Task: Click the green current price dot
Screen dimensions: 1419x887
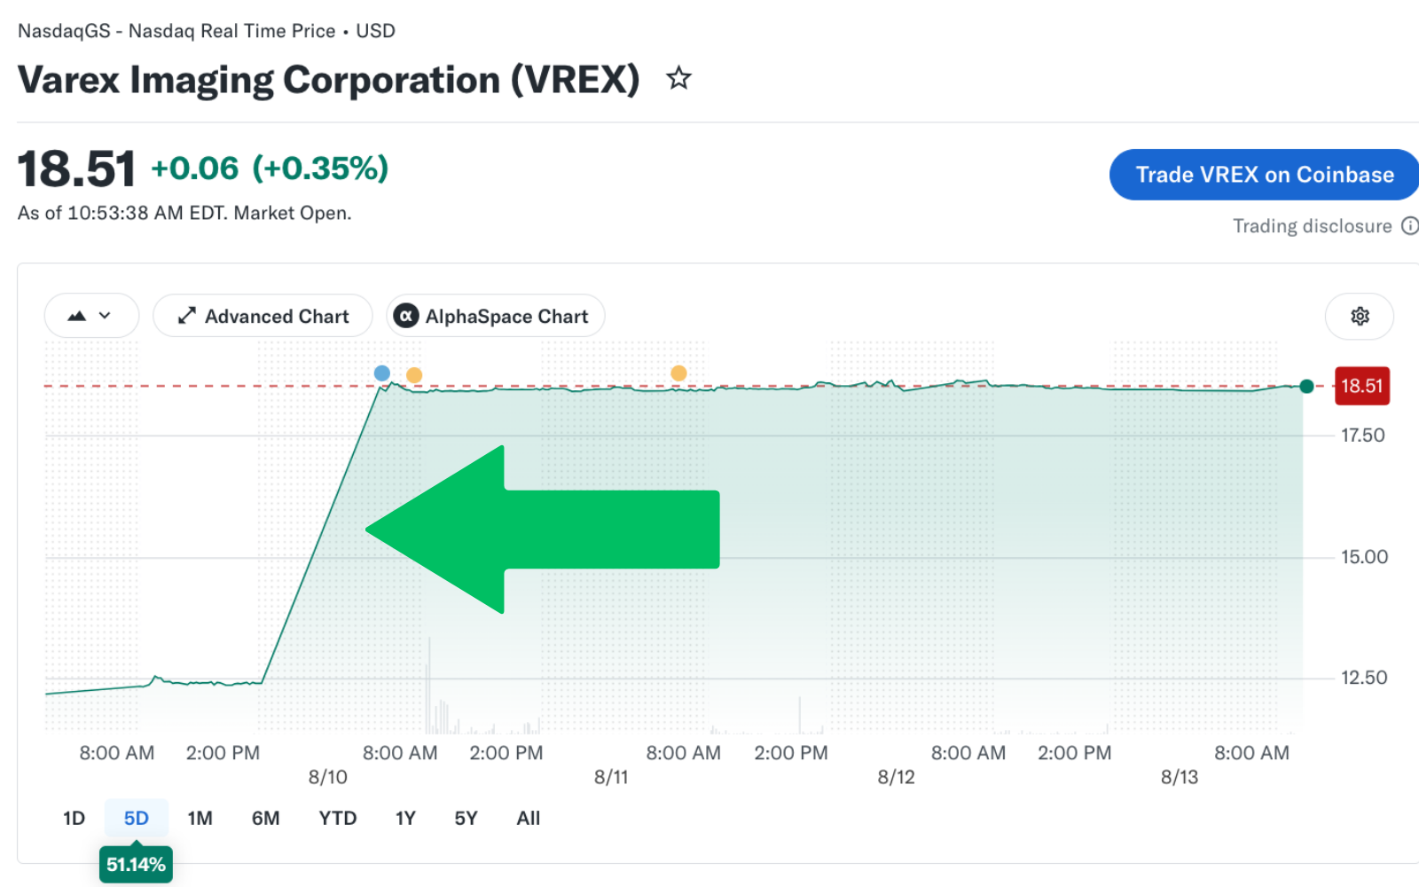Action: tap(1306, 386)
